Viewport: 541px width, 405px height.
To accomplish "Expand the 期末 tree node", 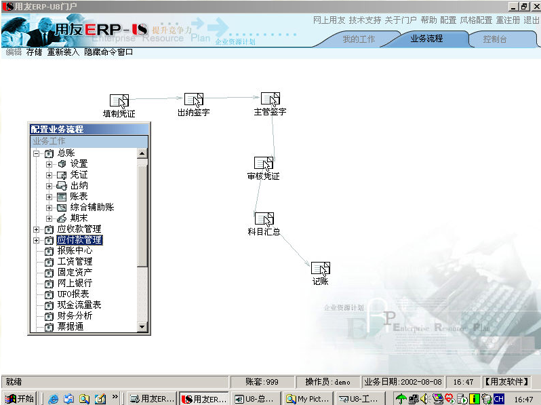I will point(49,218).
